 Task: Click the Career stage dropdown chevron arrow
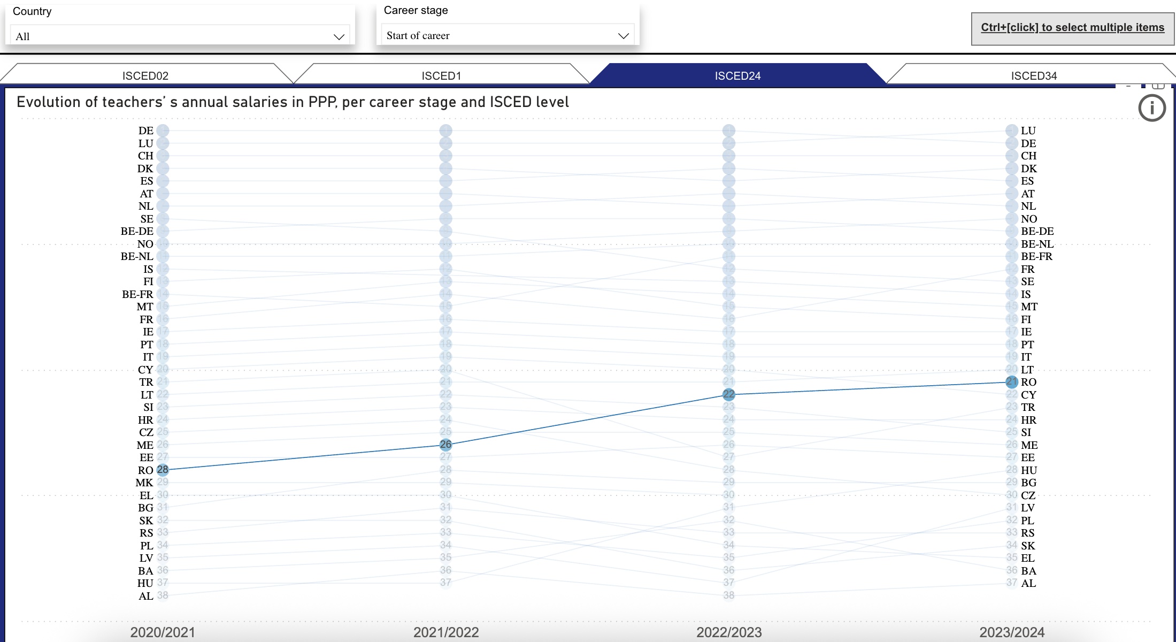pos(623,36)
